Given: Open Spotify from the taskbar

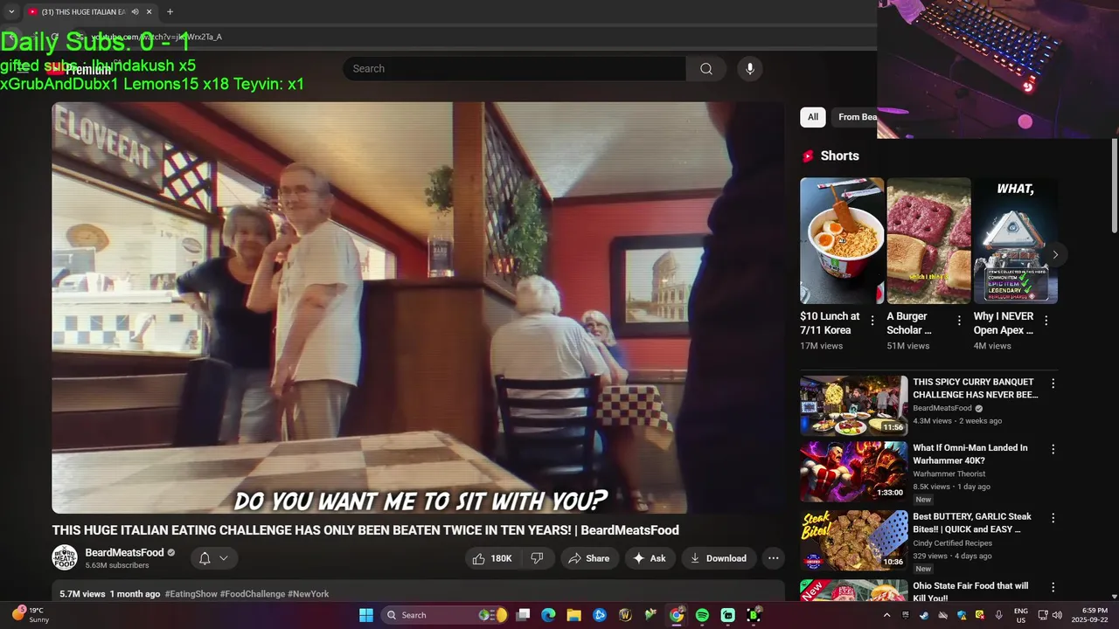Looking at the screenshot, I should [702, 615].
